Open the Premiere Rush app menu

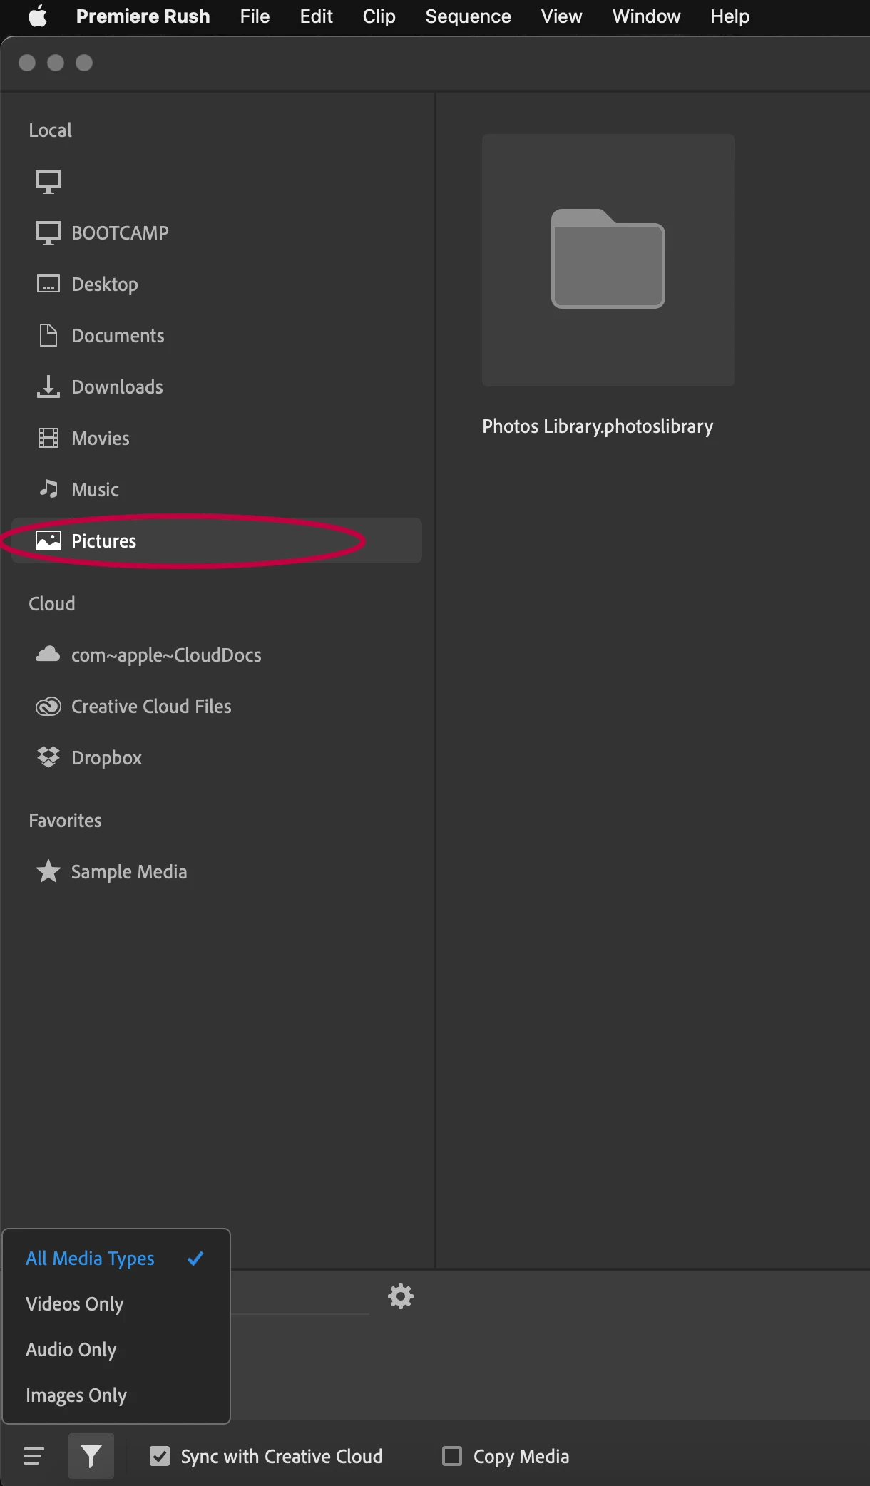coord(143,16)
